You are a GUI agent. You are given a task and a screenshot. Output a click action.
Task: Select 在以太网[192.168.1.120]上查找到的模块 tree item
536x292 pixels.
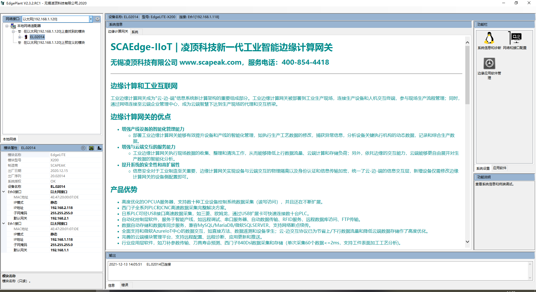point(54,31)
